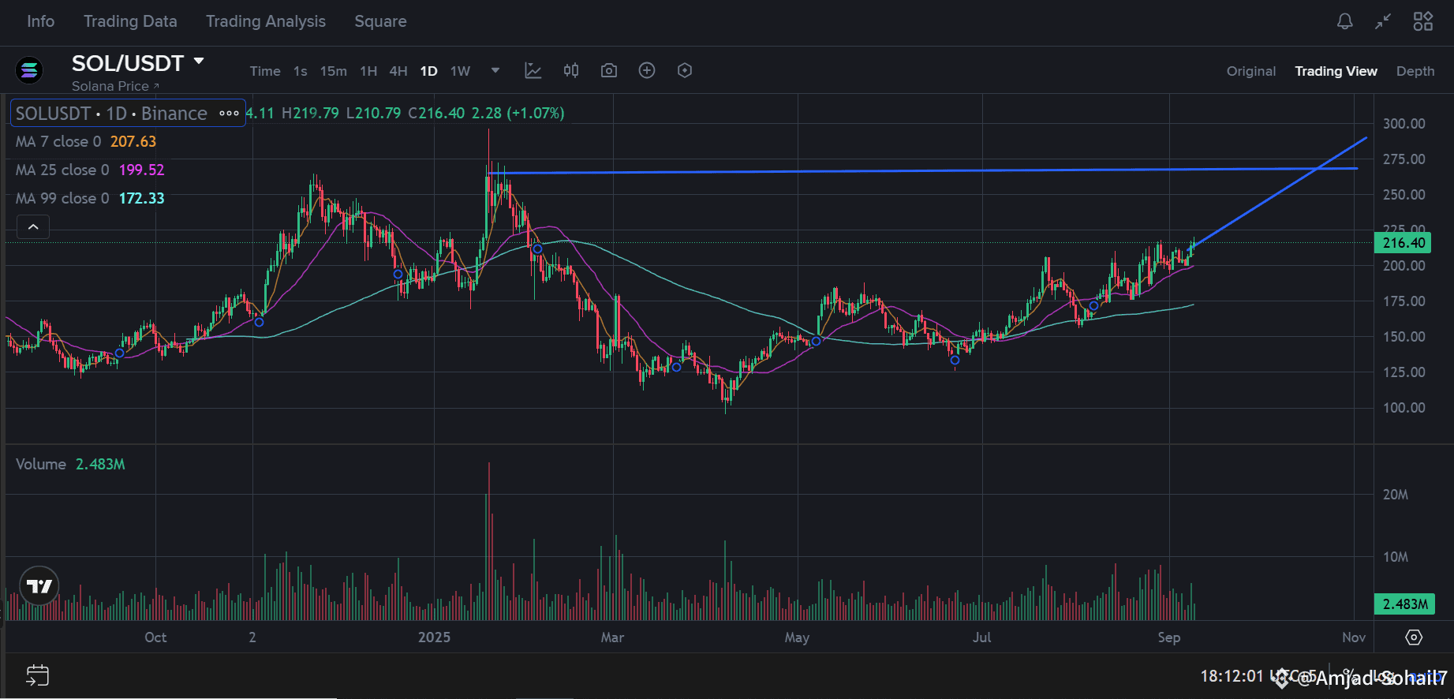Open the axis settings hexagon icon
This screenshot has height=699, width=1454.
[x=1414, y=637]
